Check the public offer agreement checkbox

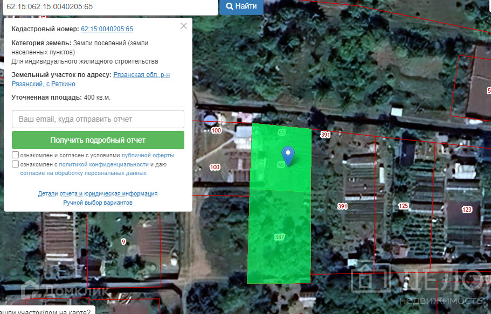(x=15, y=155)
